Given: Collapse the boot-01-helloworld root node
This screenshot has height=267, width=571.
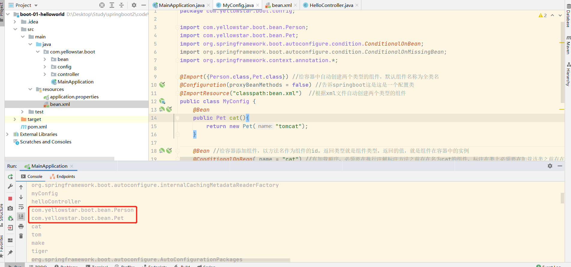Looking at the screenshot, I should point(8,14).
